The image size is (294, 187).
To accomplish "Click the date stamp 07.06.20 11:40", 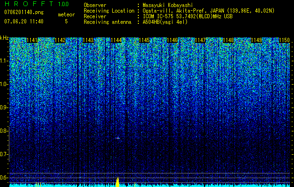I will click(24, 22).
